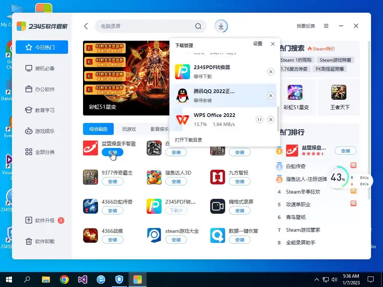Click the PK刷怪超爽爆 search tag
383x287 pixels.
[x=330, y=69]
